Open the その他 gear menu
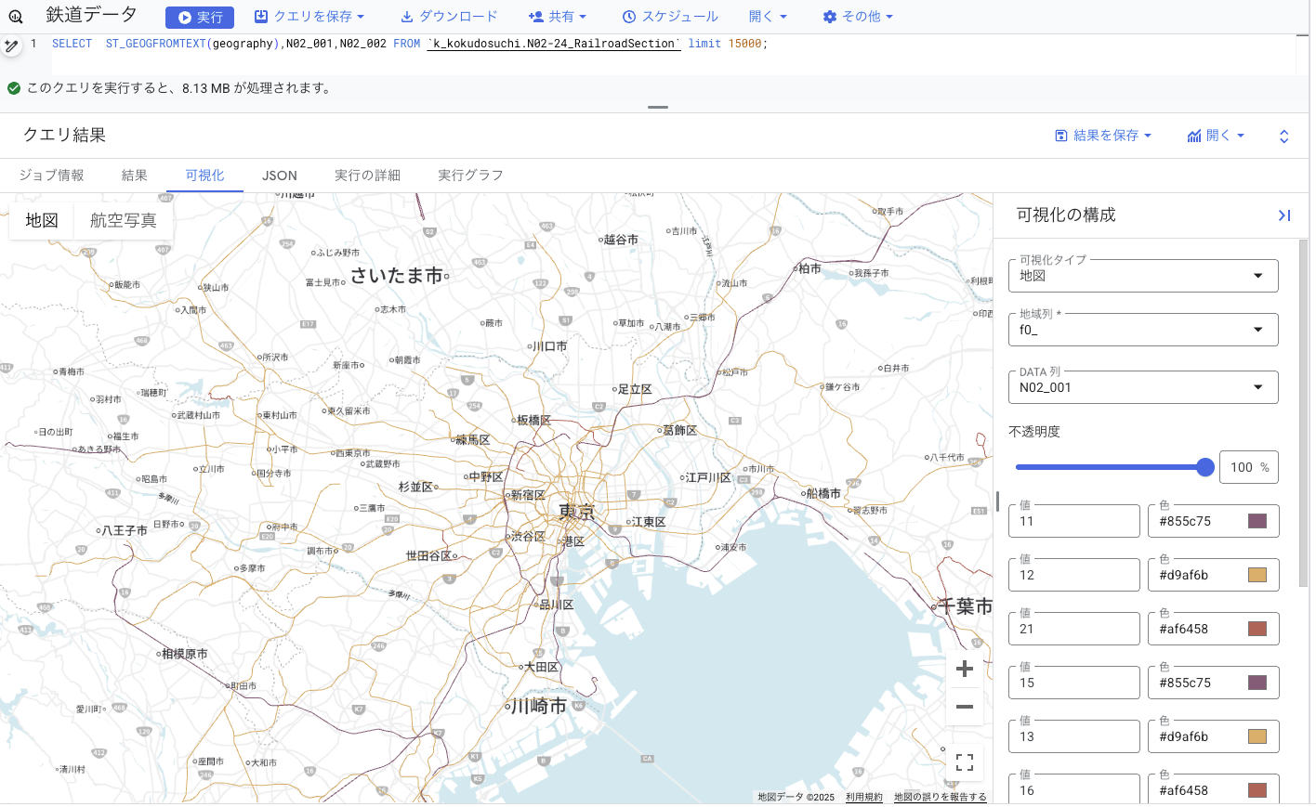 pyautogui.click(x=858, y=17)
